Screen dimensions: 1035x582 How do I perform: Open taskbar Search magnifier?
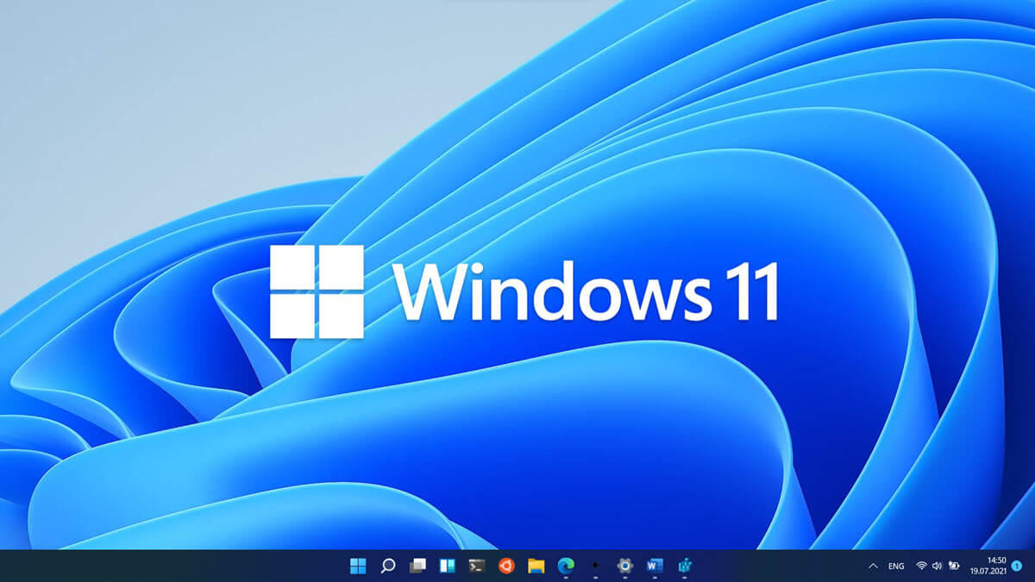click(x=387, y=566)
